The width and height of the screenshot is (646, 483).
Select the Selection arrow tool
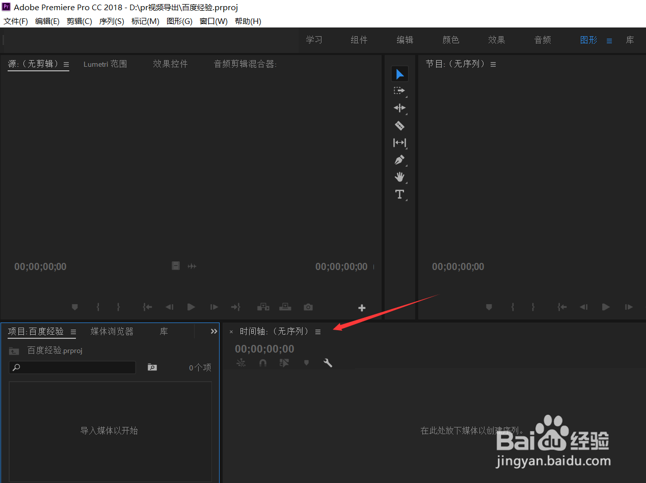pos(400,74)
